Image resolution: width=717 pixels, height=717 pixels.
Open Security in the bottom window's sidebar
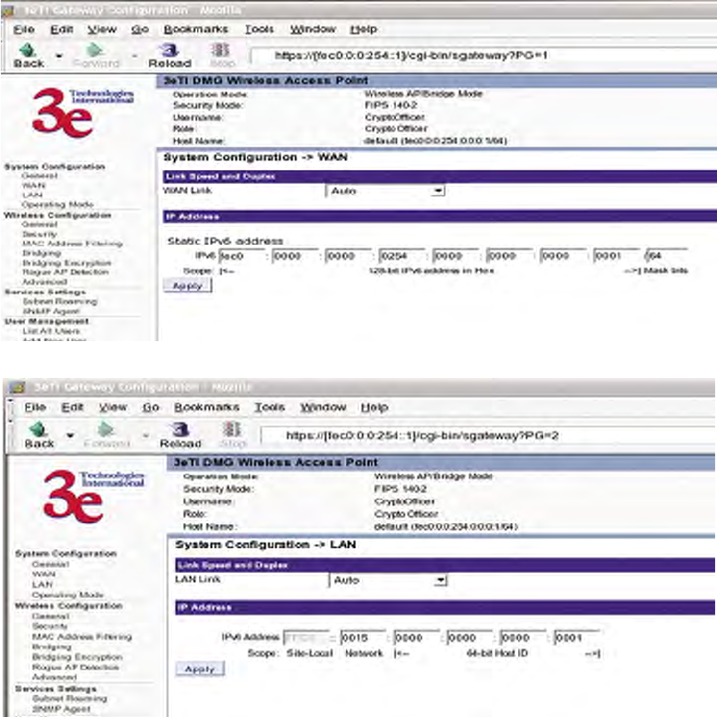pyautogui.click(x=50, y=626)
